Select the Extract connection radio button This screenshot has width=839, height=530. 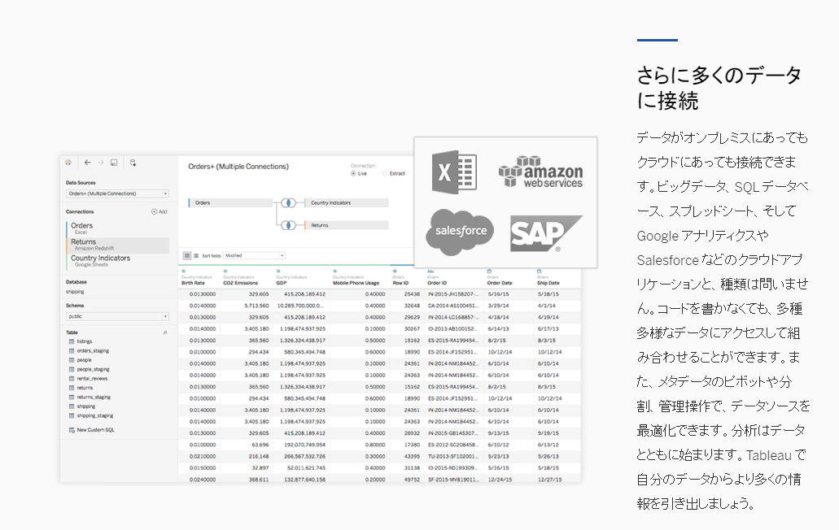(385, 174)
